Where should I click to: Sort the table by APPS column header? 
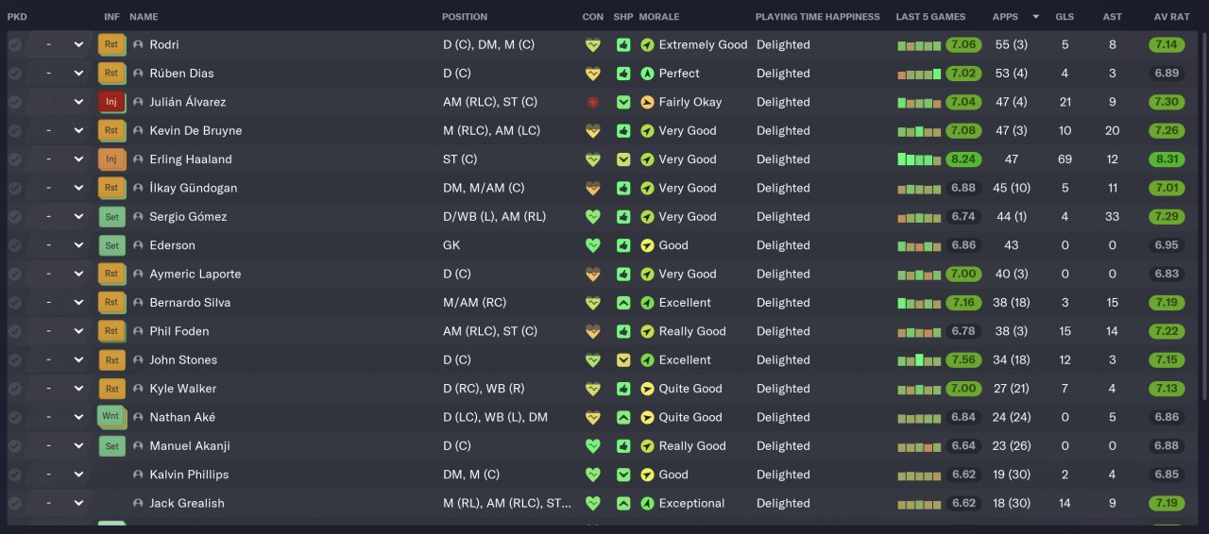tap(1005, 17)
